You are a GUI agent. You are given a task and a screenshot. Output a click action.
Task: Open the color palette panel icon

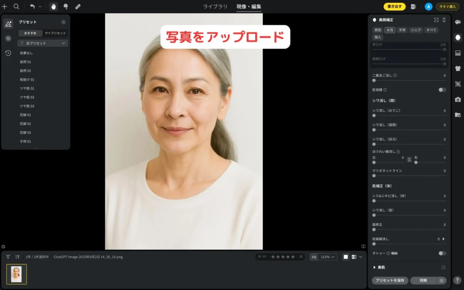(x=458, y=22)
